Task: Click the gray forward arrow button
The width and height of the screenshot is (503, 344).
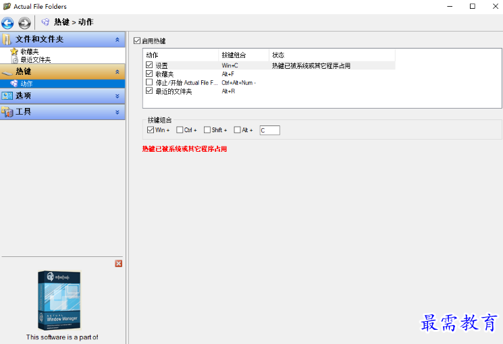Action: coord(24,23)
